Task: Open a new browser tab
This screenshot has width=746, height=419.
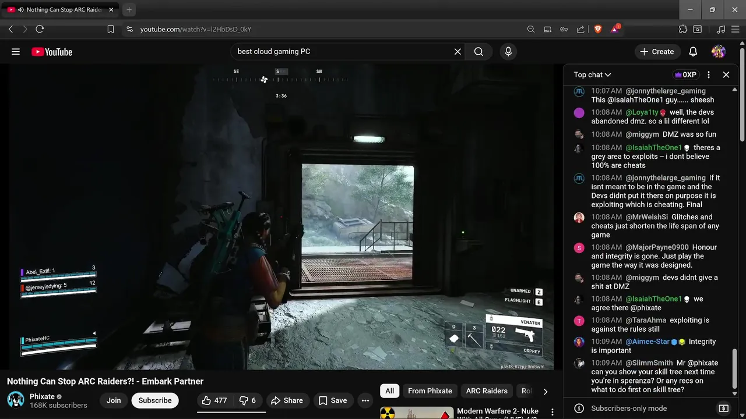Action: pos(129,9)
